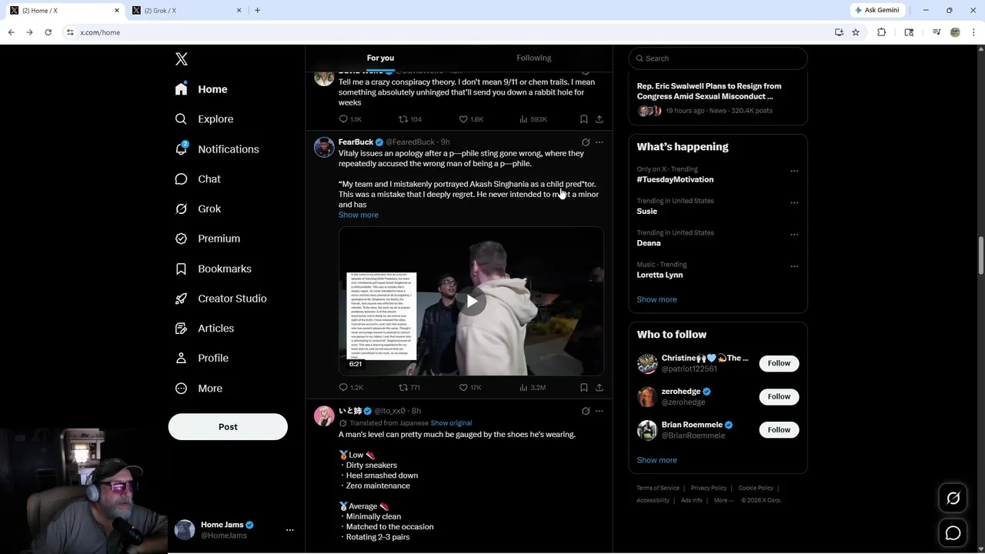The width and height of the screenshot is (985, 554).
Task: Play the FearBuck video
Action: click(471, 301)
